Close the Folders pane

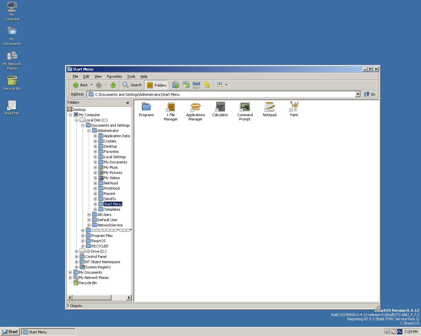point(128,103)
